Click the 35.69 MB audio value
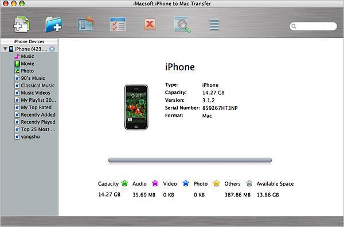 (x=144, y=195)
